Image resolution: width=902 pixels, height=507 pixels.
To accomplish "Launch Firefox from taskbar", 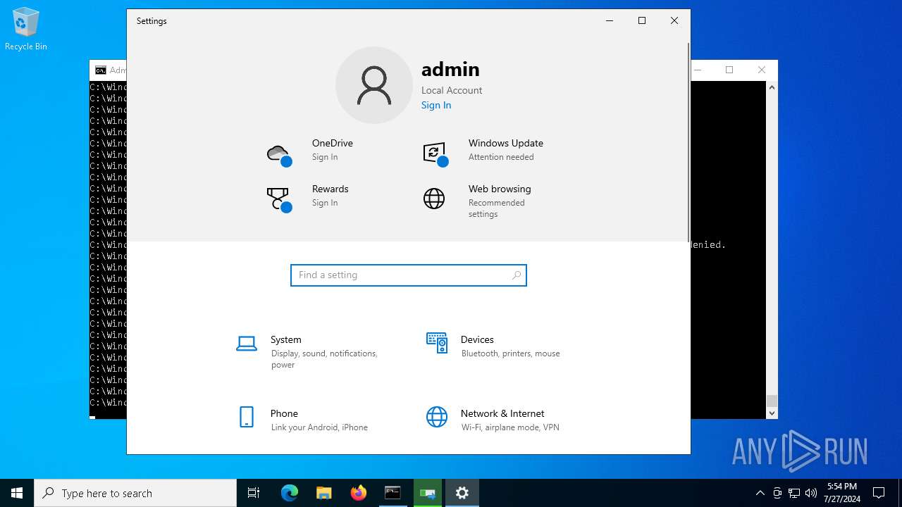I will [x=359, y=493].
